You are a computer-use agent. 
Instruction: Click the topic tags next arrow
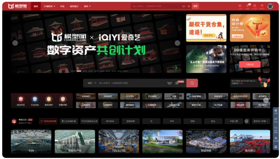point(246,121)
